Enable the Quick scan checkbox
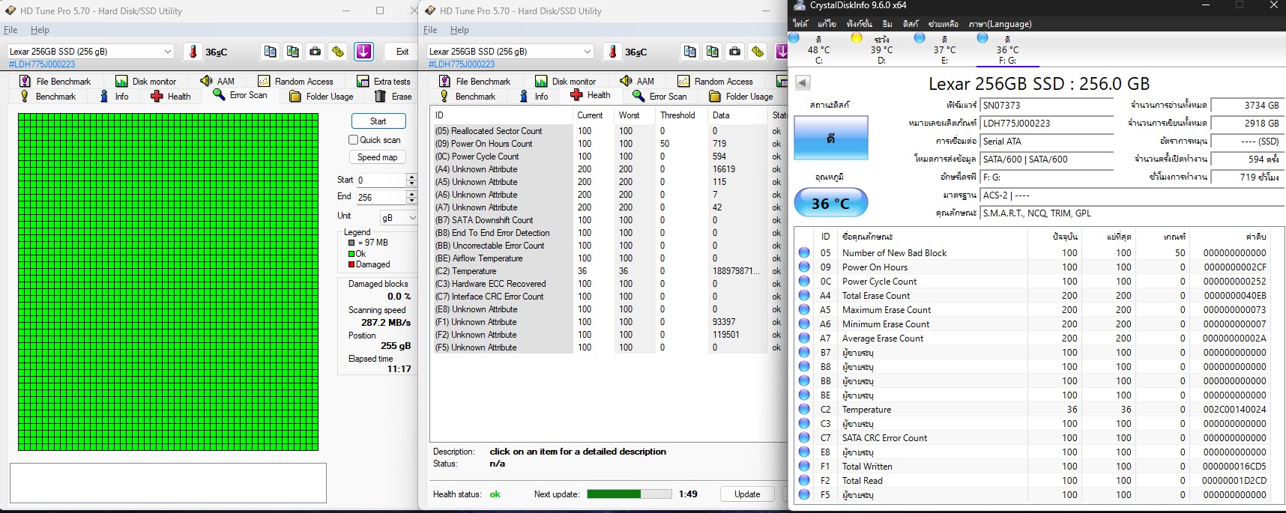The image size is (1286, 513). point(354,140)
